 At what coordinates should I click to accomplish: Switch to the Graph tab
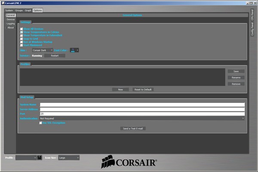tap(28, 10)
